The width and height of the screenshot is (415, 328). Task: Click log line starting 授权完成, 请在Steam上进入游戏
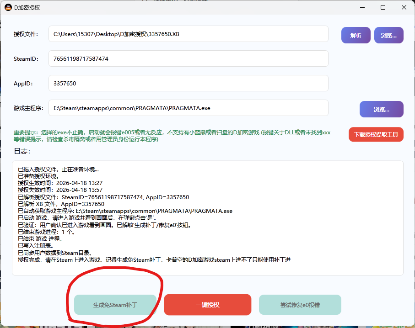point(154,260)
